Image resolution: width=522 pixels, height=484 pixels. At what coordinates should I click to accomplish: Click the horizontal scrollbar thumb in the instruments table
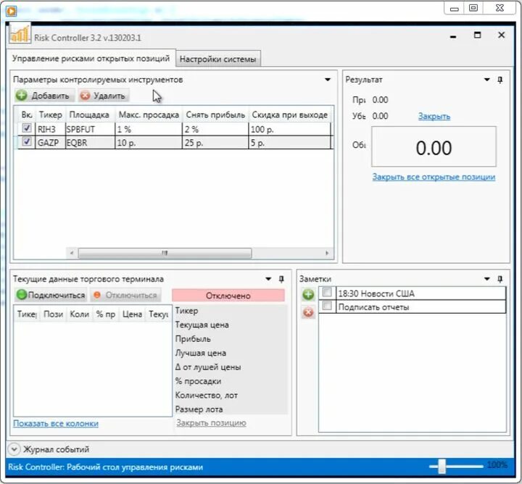(165, 254)
